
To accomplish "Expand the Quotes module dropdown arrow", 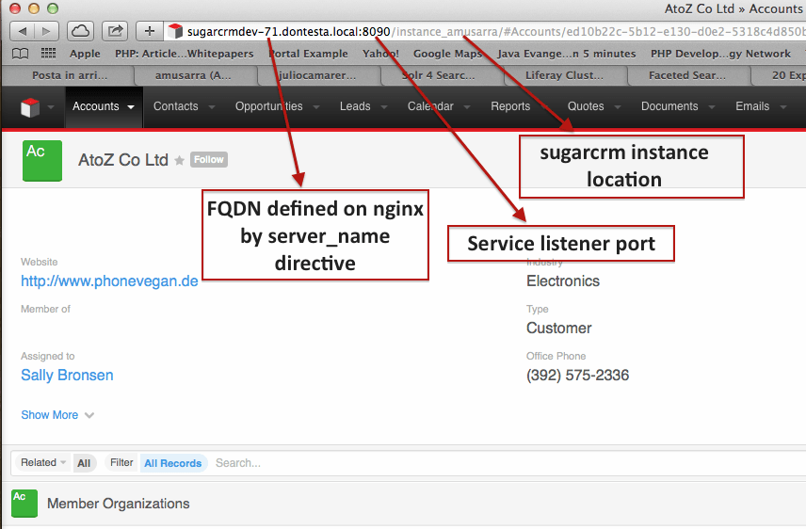I will coord(618,107).
